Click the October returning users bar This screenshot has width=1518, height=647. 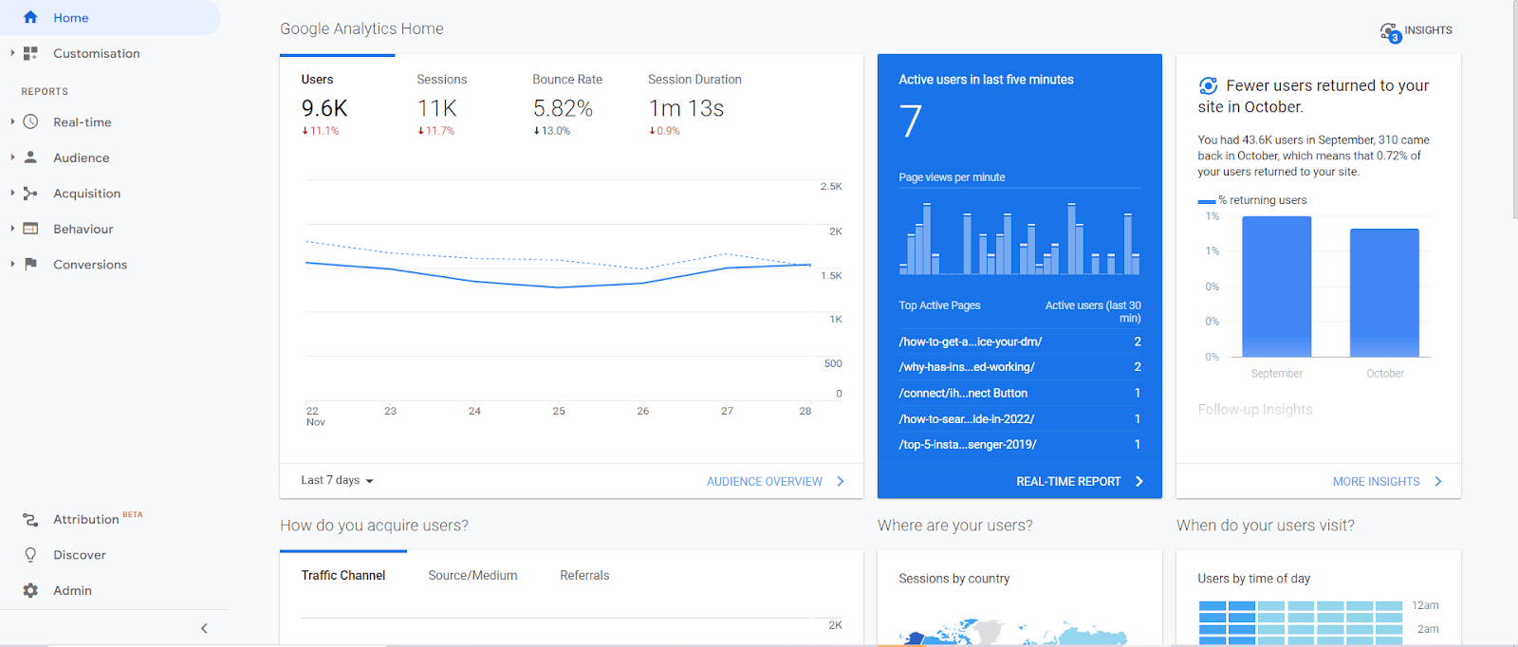point(1384,292)
